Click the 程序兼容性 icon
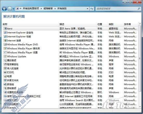The image size is (143, 114). pyautogui.click(x=5, y=64)
